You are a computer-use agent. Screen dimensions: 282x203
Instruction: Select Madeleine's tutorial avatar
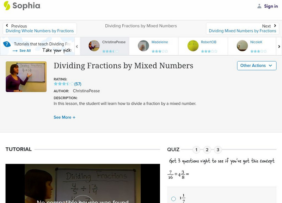point(143,46)
